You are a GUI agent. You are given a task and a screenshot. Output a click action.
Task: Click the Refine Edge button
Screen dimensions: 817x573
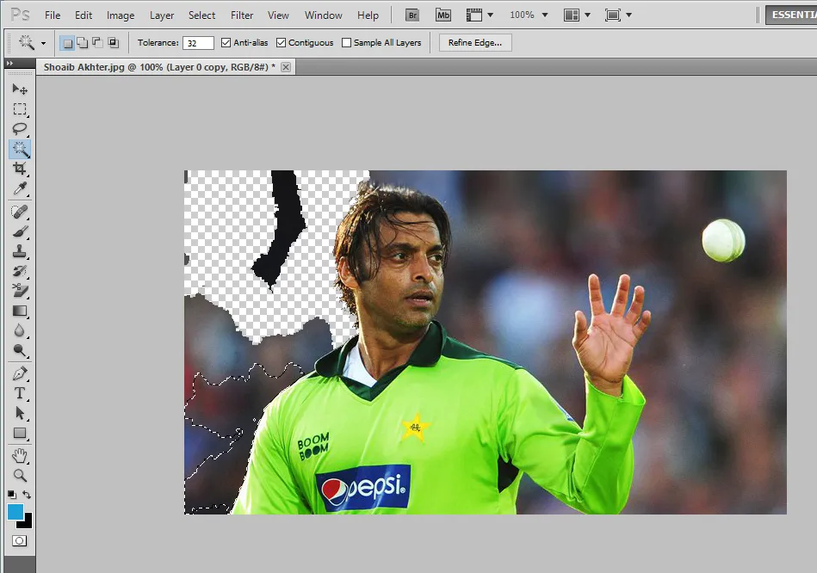[475, 43]
